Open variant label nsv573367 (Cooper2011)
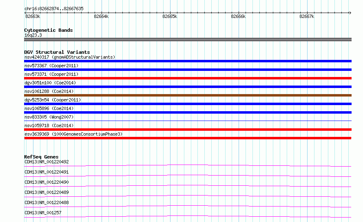The image size is (363, 222). (x=51, y=66)
